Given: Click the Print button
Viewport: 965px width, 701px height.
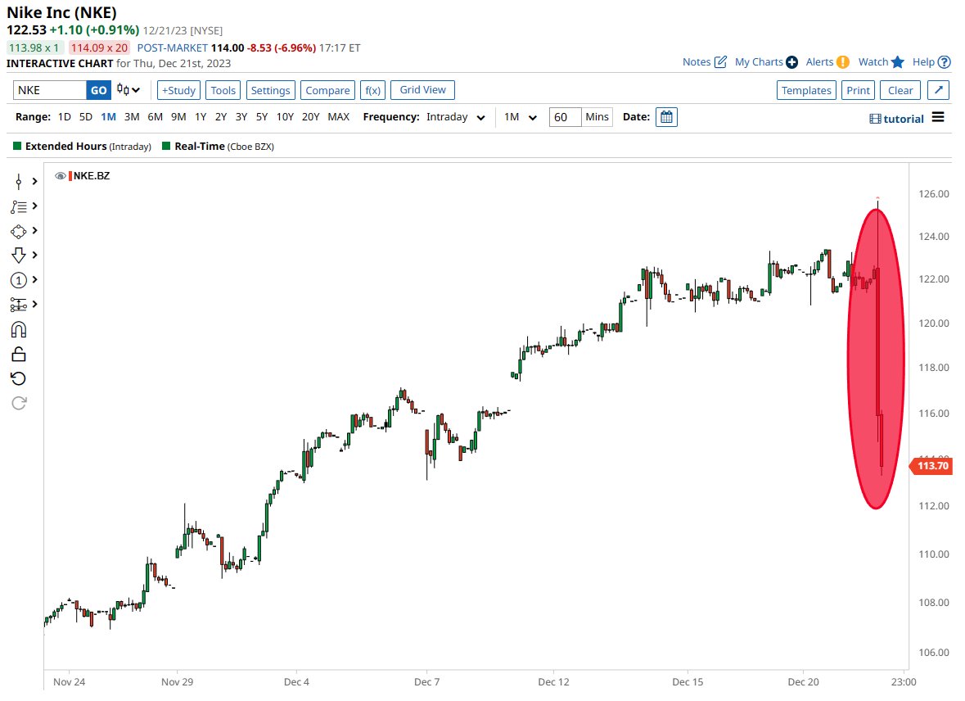Looking at the screenshot, I should tap(858, 90).
